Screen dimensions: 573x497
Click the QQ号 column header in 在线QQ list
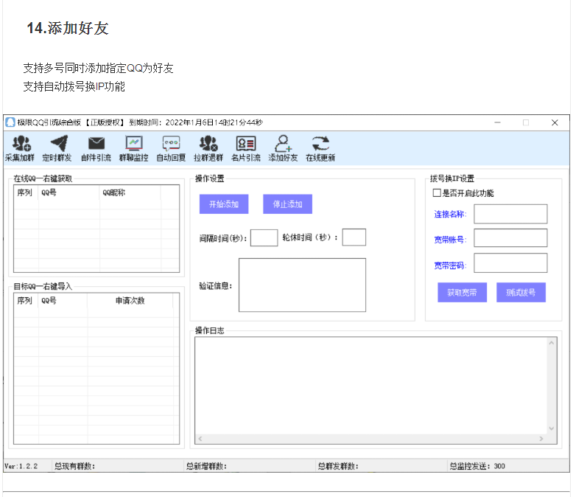[x=69, y=192]
